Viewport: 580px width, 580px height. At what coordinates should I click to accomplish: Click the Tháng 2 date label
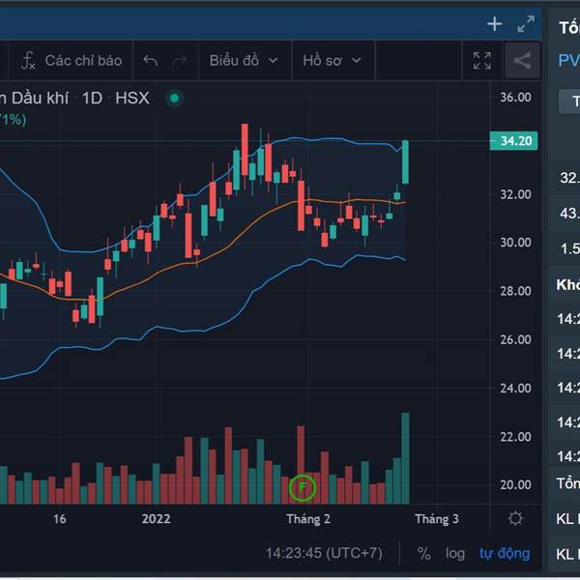point(308,519)
